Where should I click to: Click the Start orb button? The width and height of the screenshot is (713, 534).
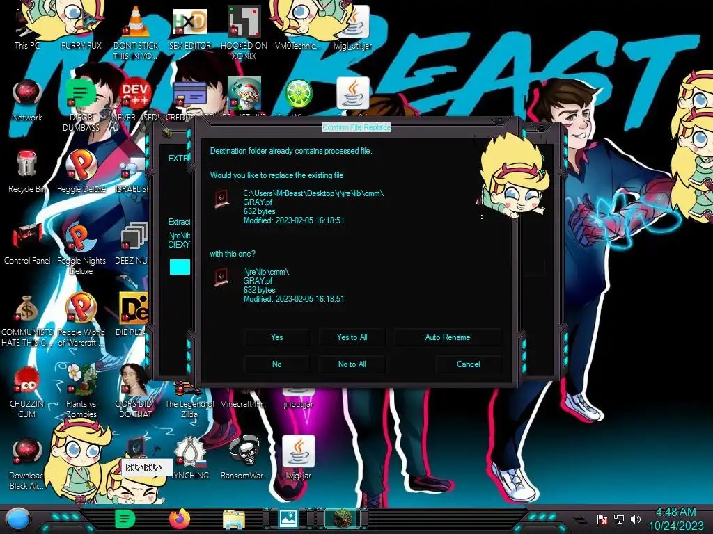(x=18, y=519)
